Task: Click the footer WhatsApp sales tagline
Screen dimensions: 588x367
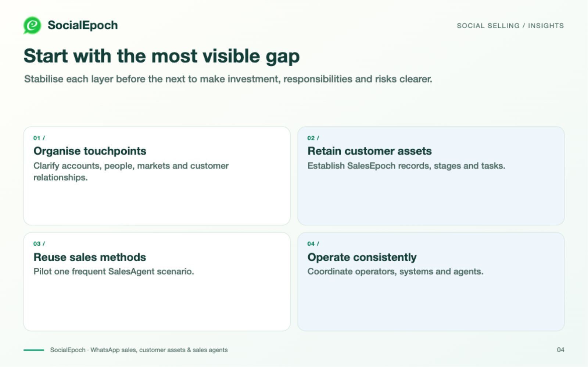Action: [139, 350]
